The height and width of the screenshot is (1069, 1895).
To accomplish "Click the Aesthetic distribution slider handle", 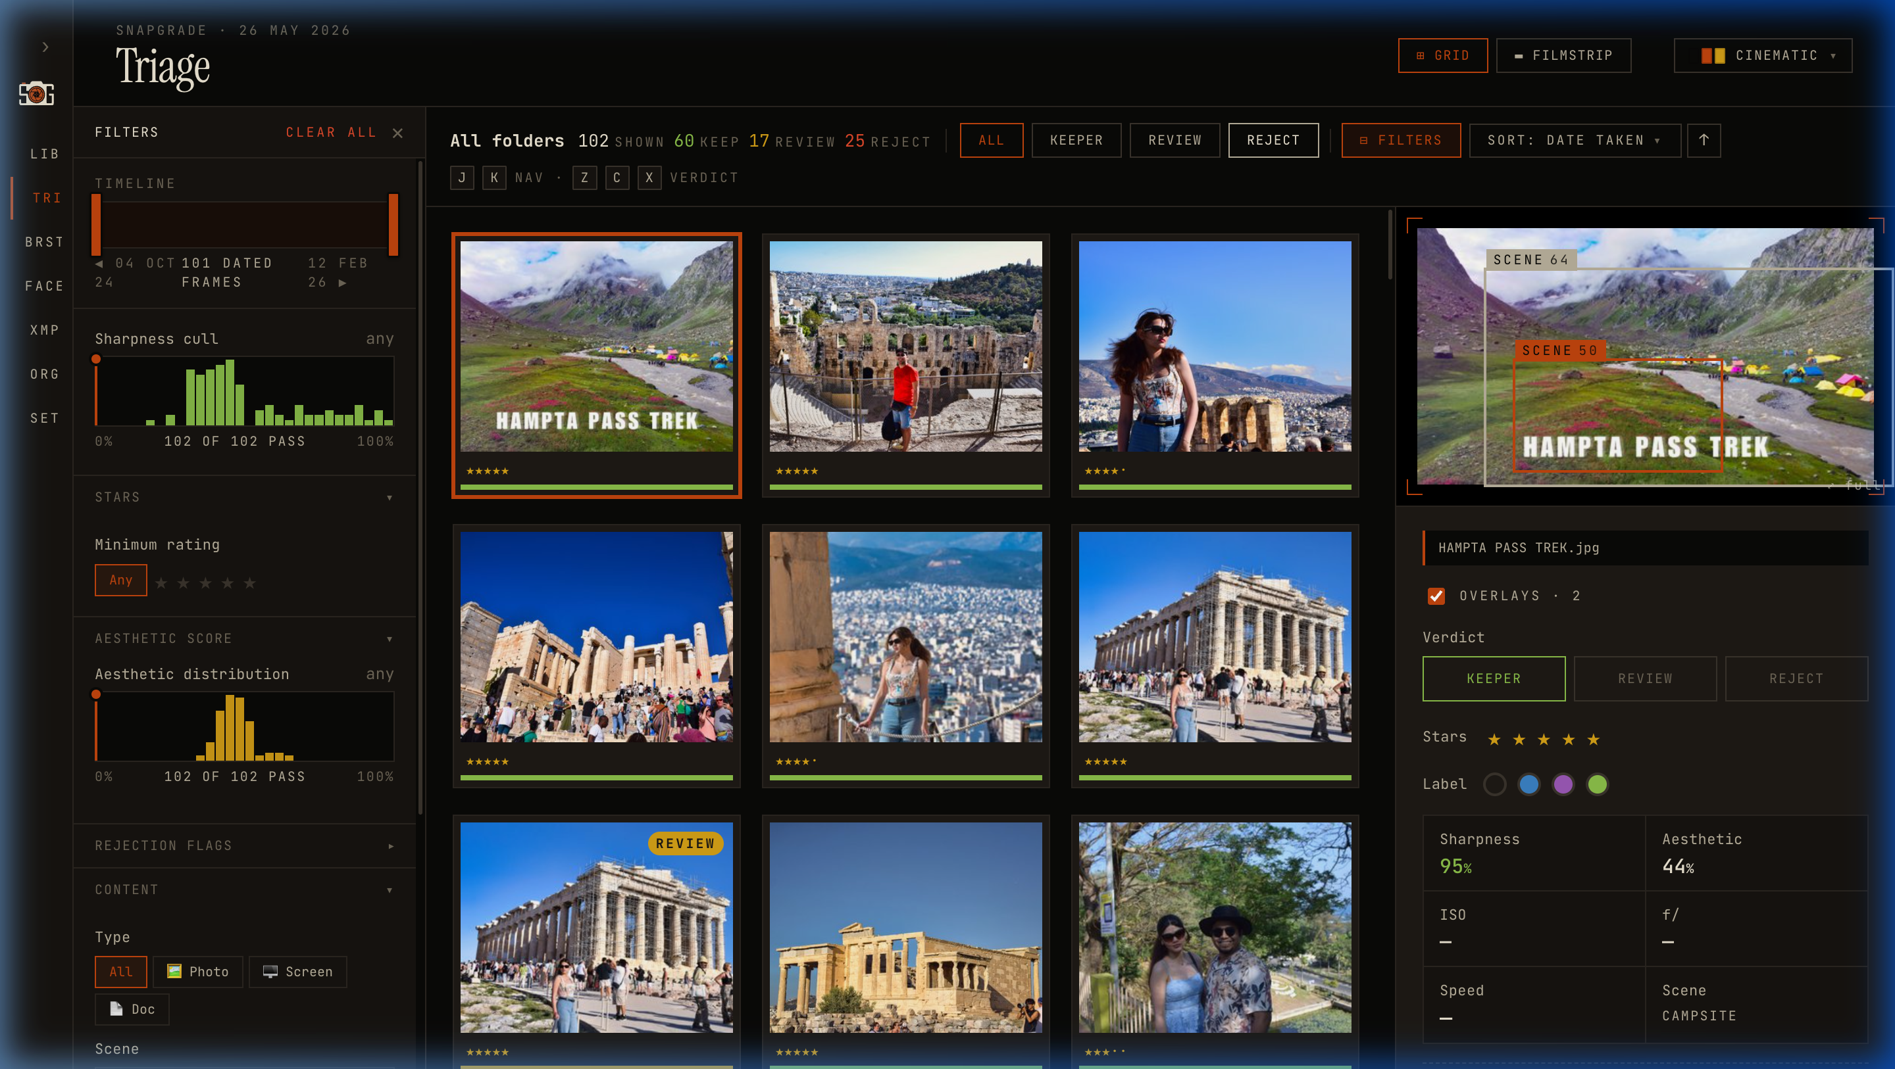I will coord(95,695).
